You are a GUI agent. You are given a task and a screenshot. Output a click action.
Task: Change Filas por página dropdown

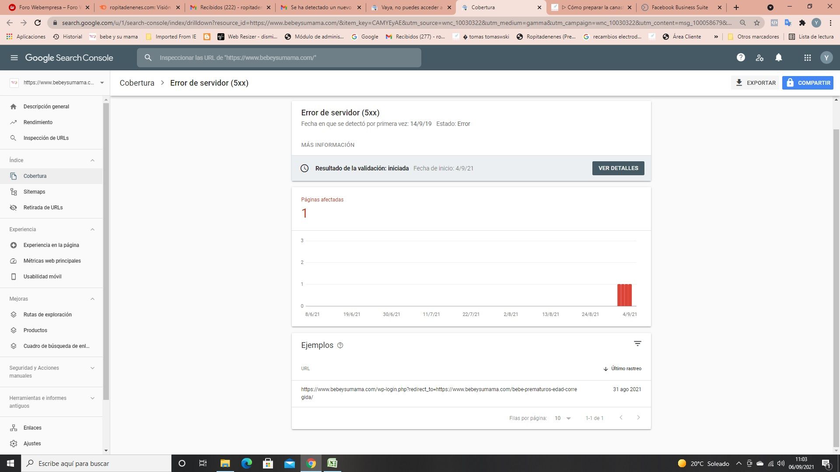563,418
